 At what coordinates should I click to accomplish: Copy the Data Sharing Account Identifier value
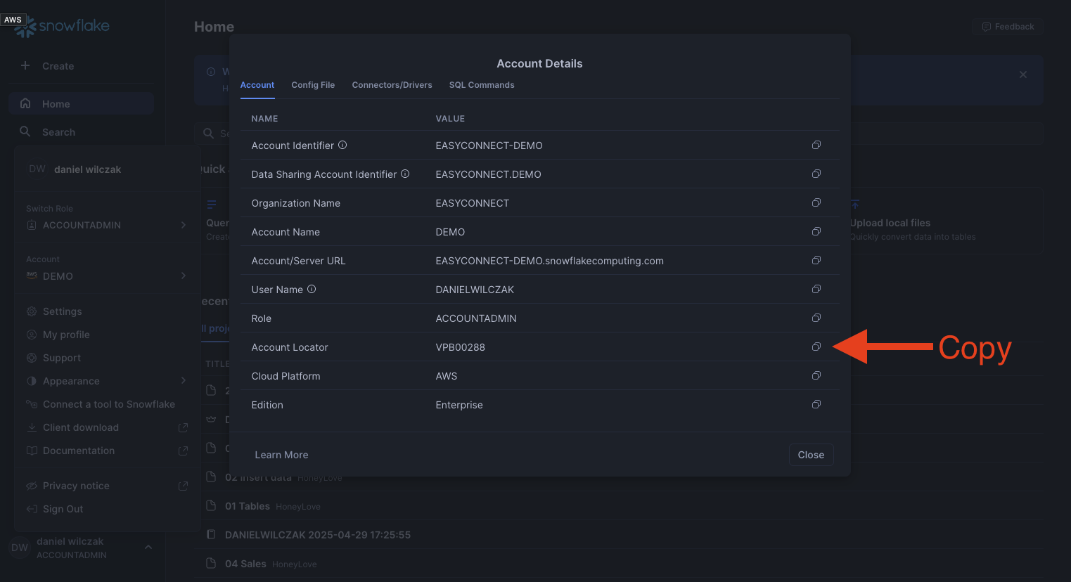click(816, 174)
